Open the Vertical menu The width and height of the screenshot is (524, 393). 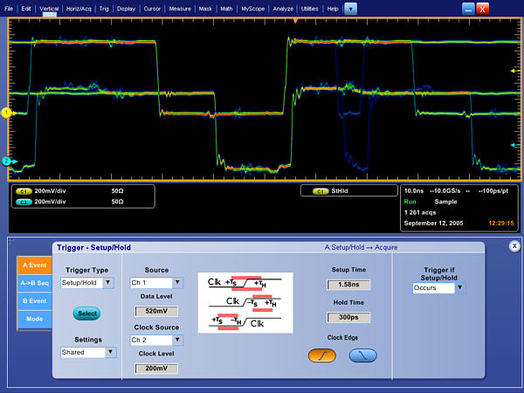point(48,8)
